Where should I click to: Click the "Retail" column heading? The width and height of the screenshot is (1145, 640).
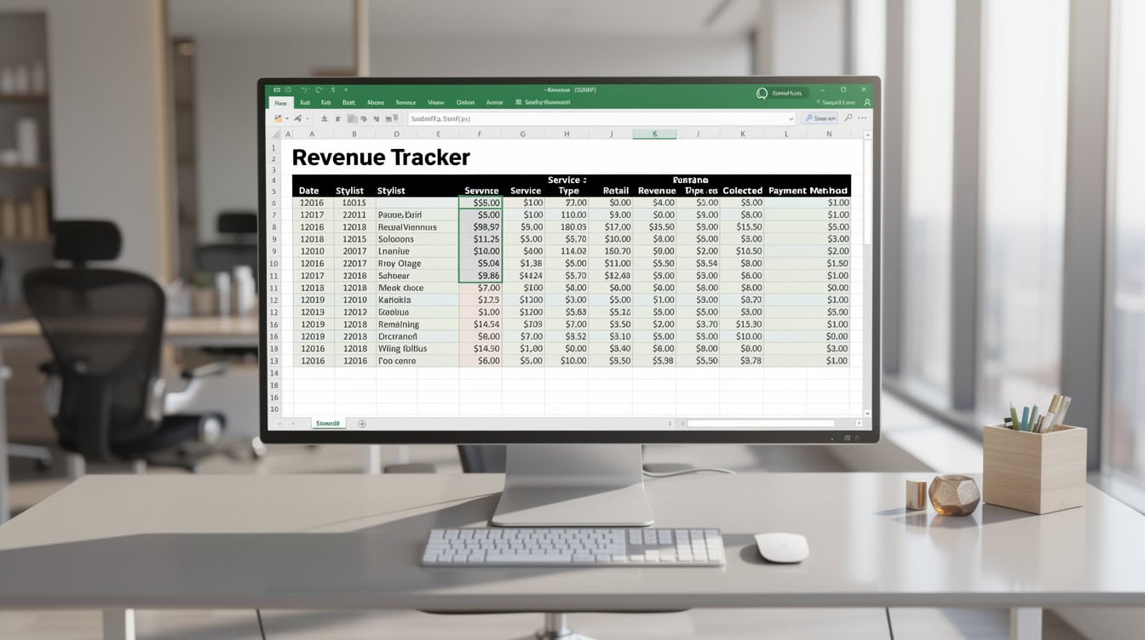pos(615,191)
